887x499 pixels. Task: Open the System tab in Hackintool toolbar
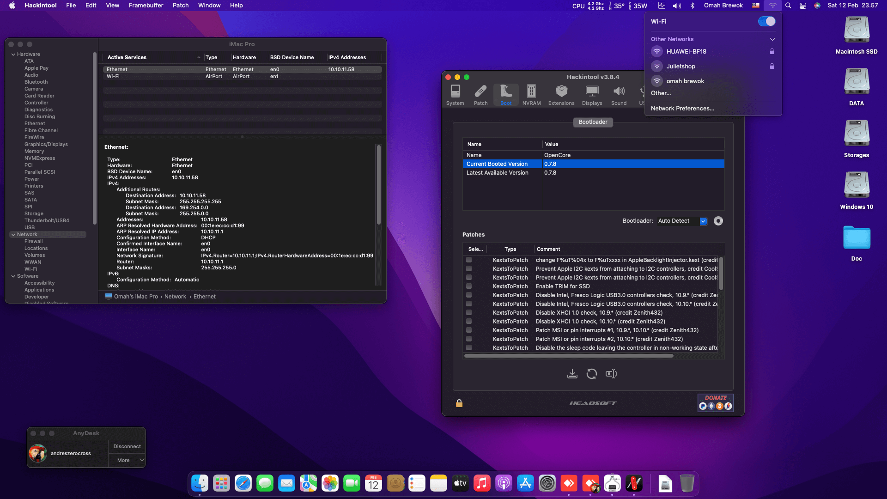(455, 95)
